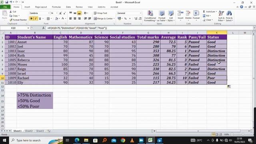Image resolution: width=256 pixels, height=144 pixels.
Task: Click the Cut icon in Clipboard group
Action: (11, 12)
